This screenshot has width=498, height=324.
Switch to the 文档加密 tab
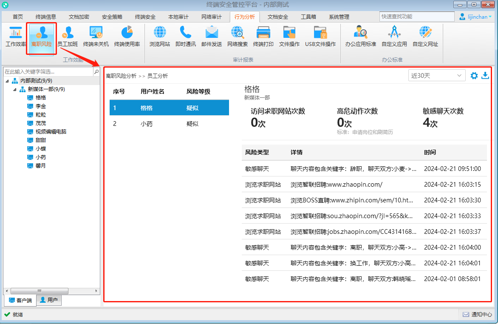79,17
